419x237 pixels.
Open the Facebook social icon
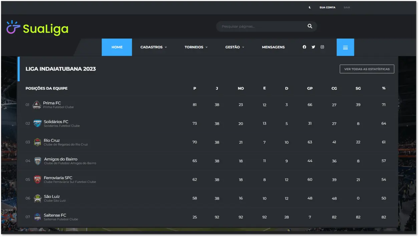304,47
